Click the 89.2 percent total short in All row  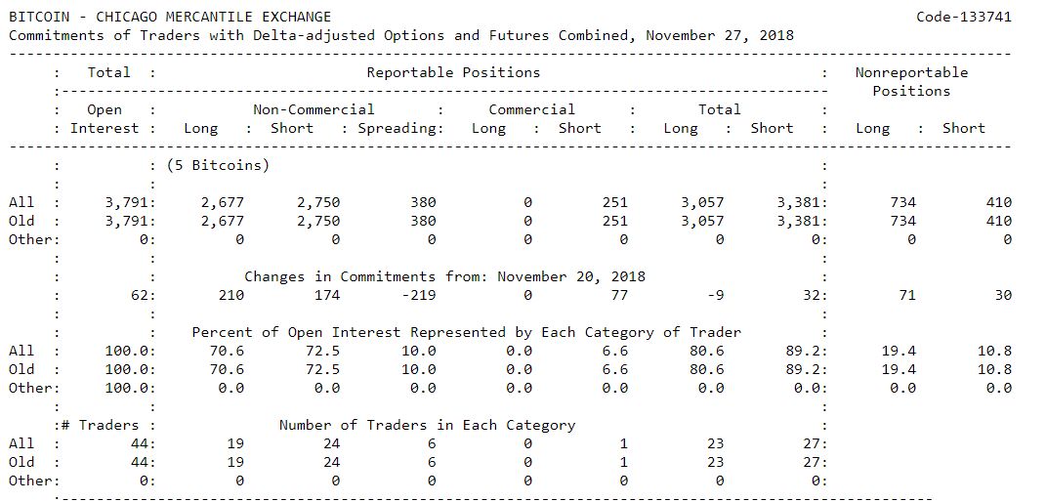point(801,351)
